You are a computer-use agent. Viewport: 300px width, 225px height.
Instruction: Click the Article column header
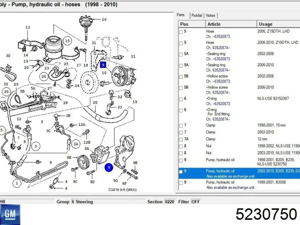(231, 24)
